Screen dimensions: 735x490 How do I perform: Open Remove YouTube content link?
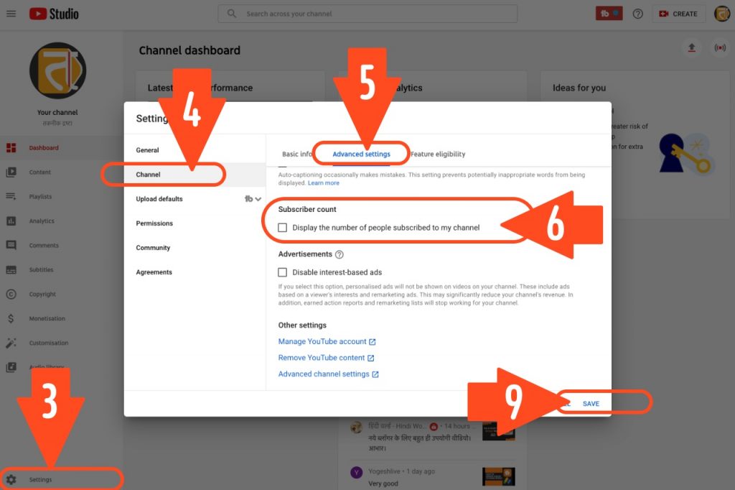[322, 358]
